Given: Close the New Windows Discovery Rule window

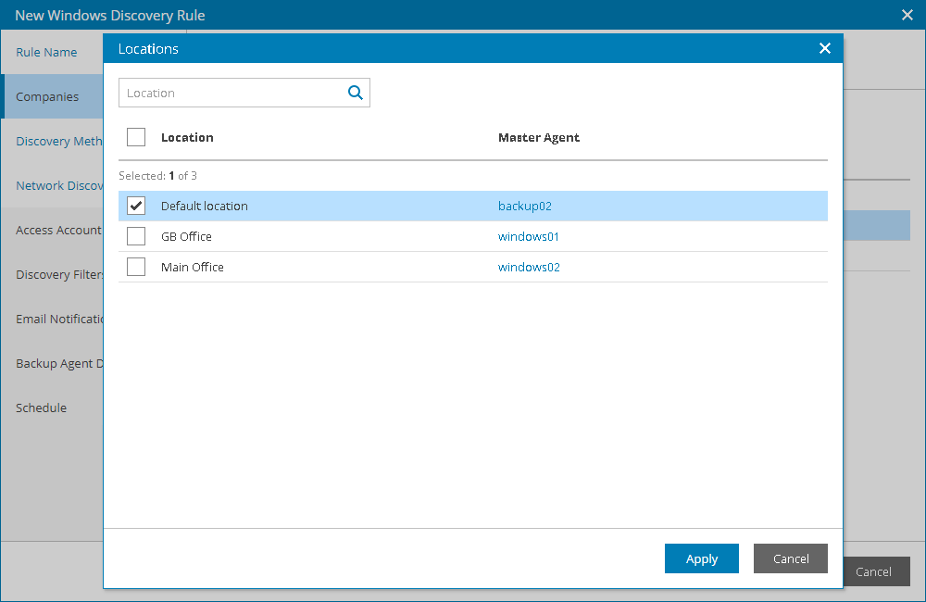Looking at the screenshot, I should (x=907, y=15).
